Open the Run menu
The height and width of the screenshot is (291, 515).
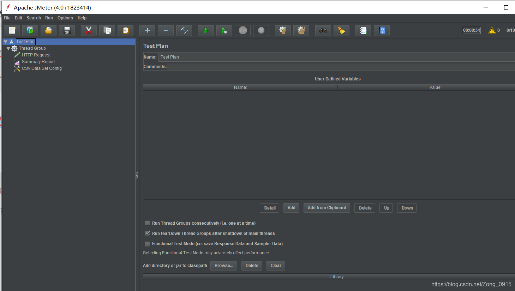coord(49,18)
